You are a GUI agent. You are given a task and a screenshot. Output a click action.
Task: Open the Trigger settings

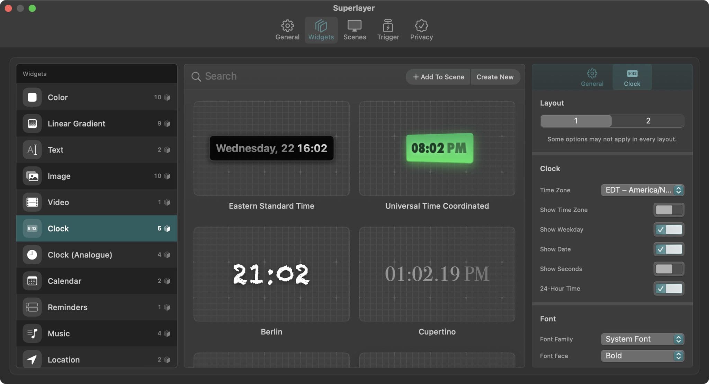point(388,29)
